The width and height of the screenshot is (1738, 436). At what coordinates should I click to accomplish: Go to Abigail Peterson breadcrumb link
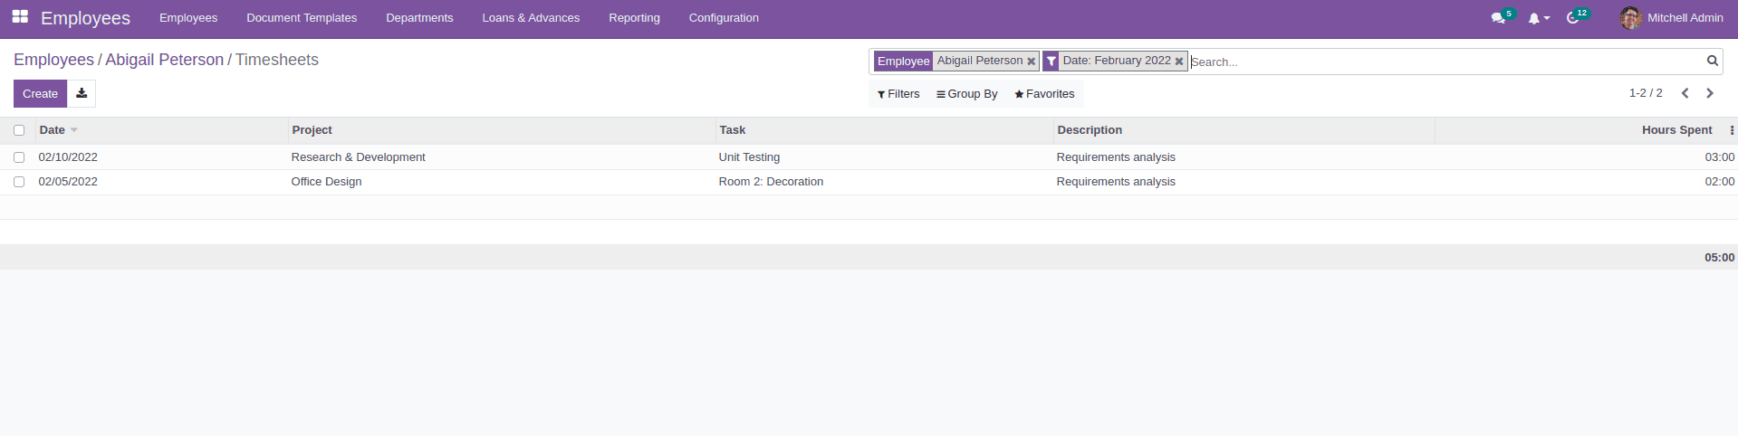tap(164, 60)
